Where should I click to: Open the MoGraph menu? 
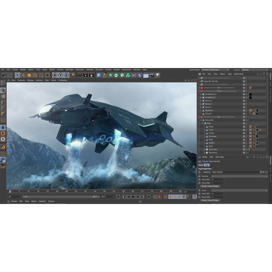pyautogui.click(x=69, y=70)
